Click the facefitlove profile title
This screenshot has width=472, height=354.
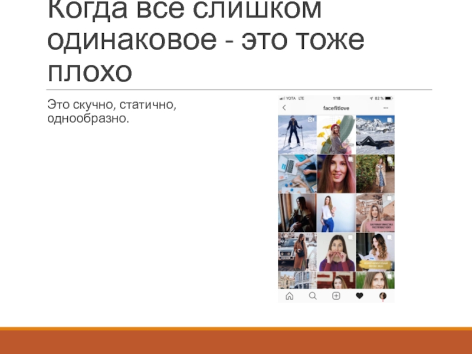pos(336,108)
